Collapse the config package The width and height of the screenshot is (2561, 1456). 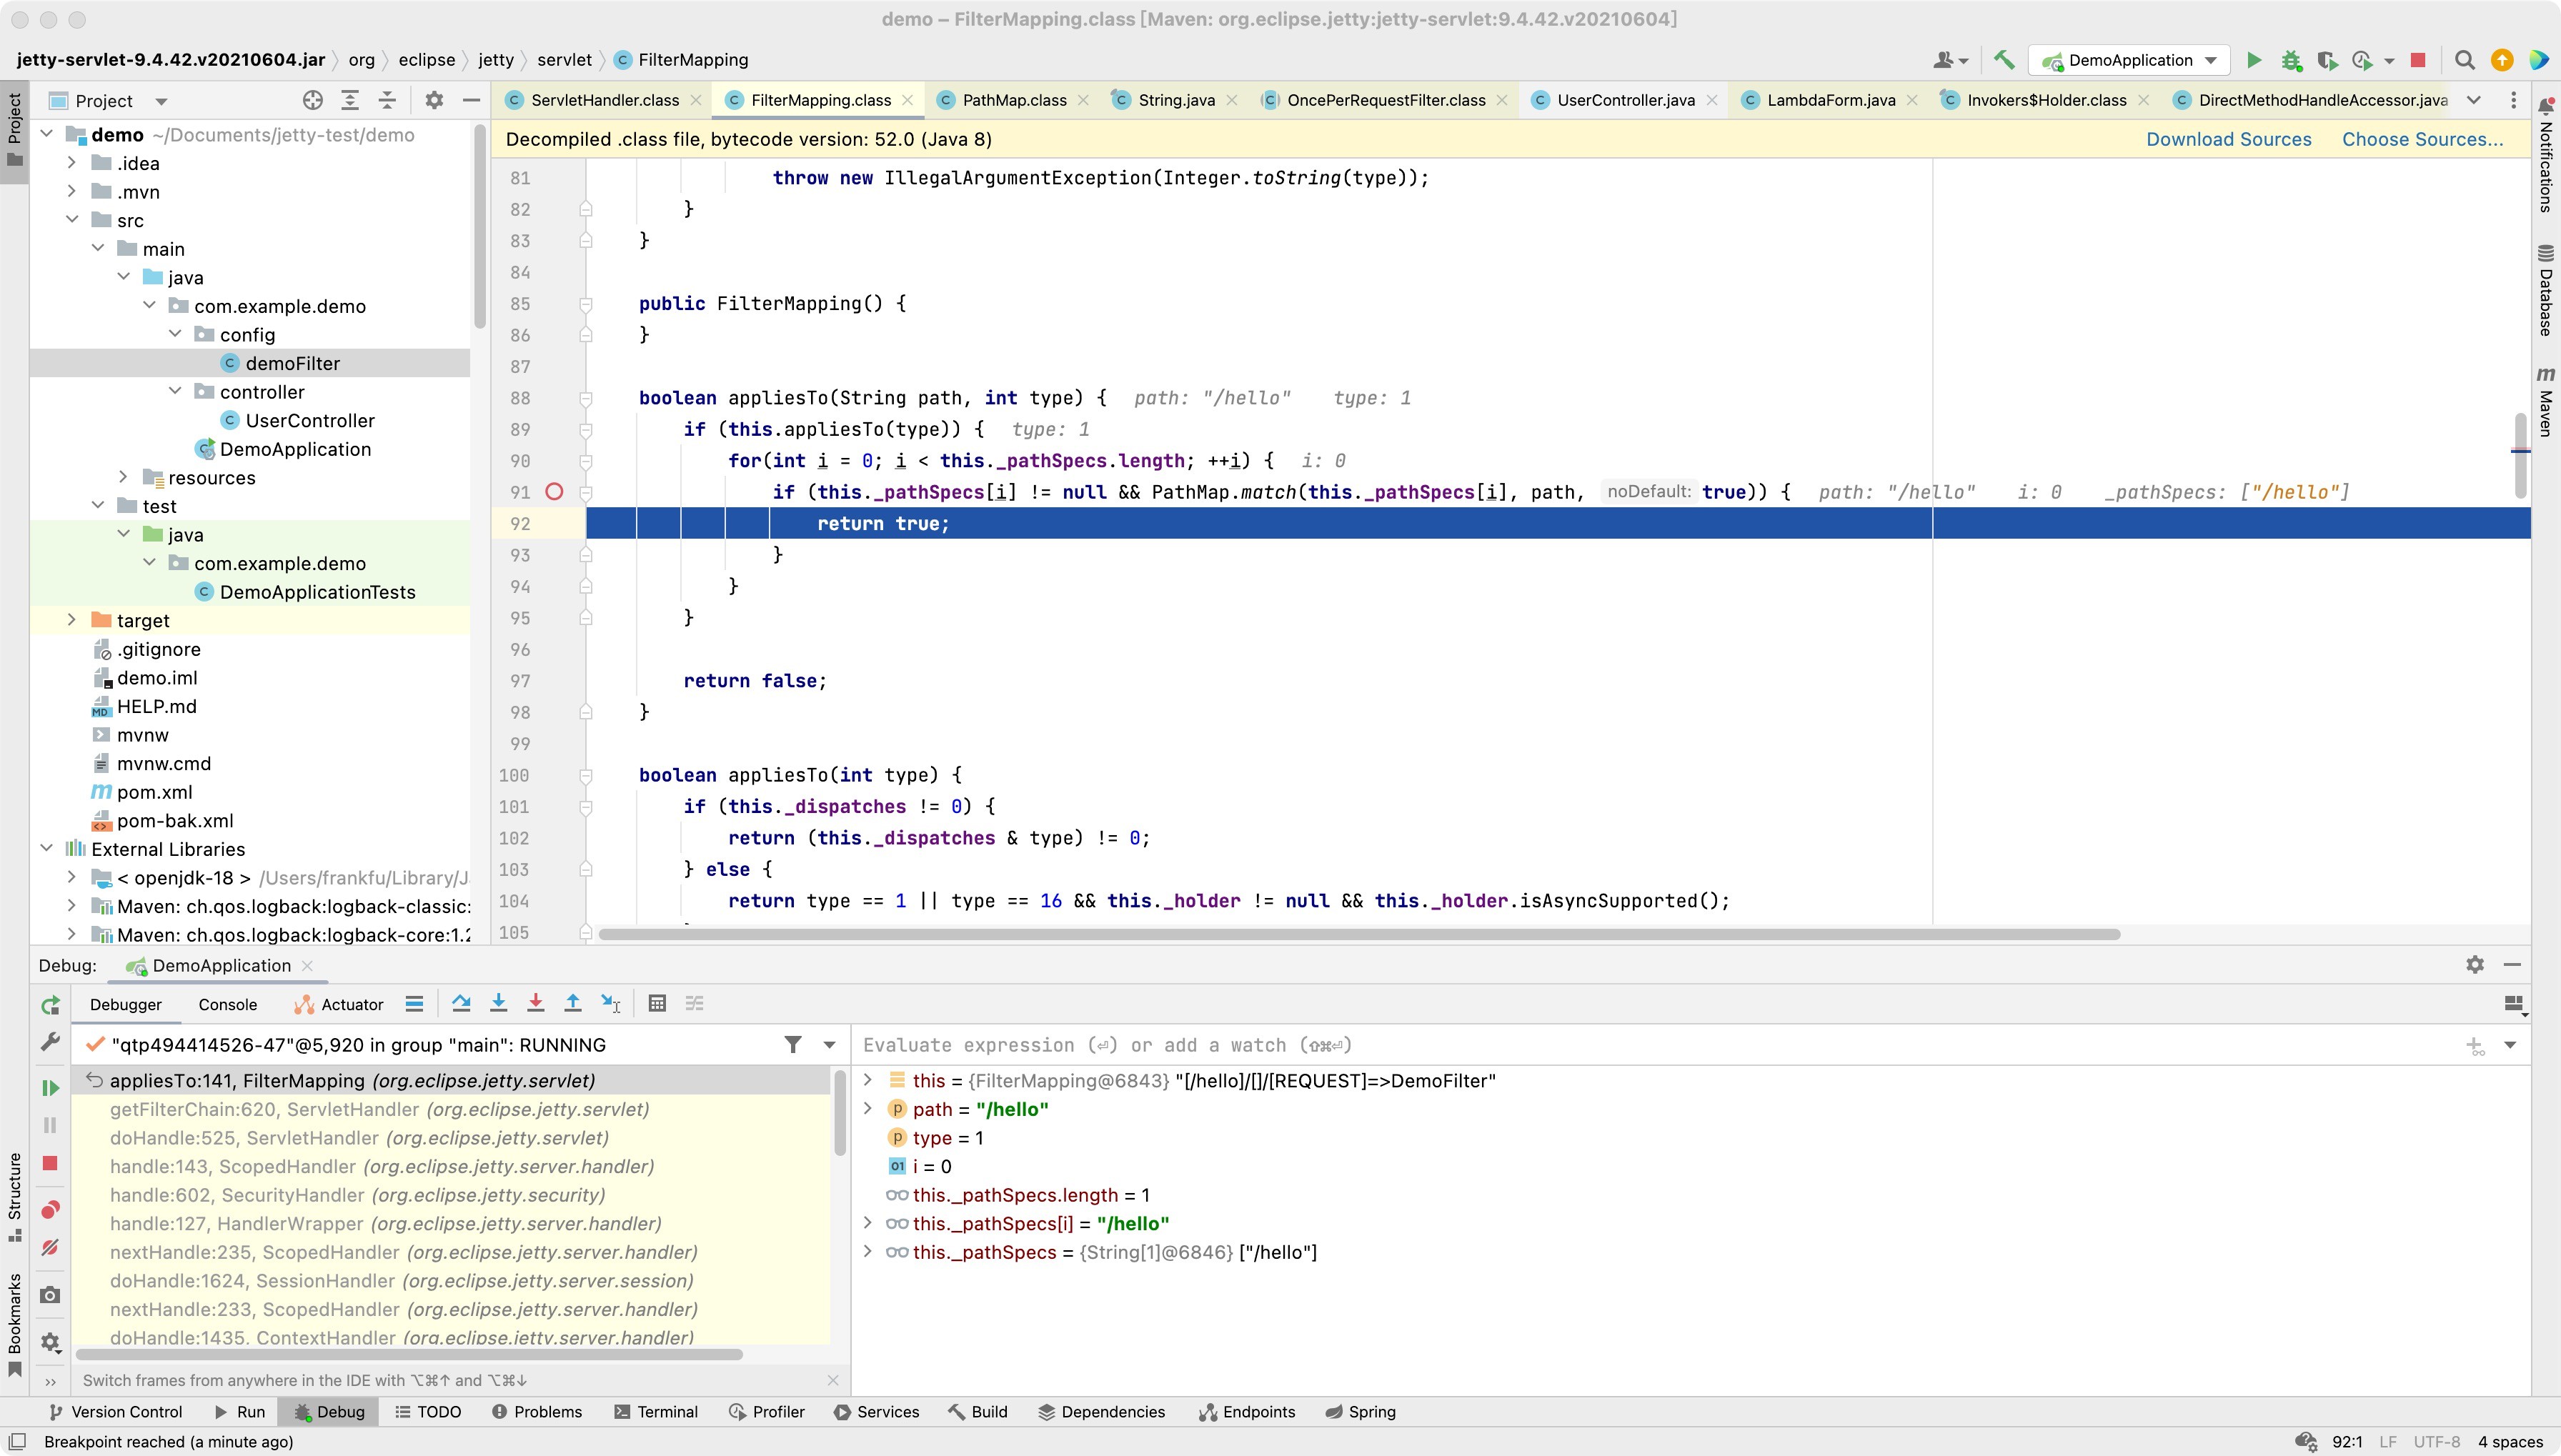tap(175, 334)
